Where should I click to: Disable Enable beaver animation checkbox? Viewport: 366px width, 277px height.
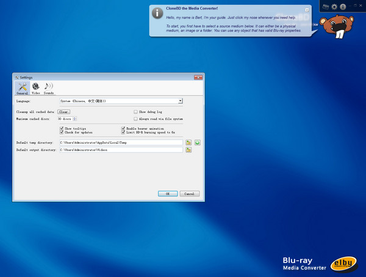tap(123, 129)
